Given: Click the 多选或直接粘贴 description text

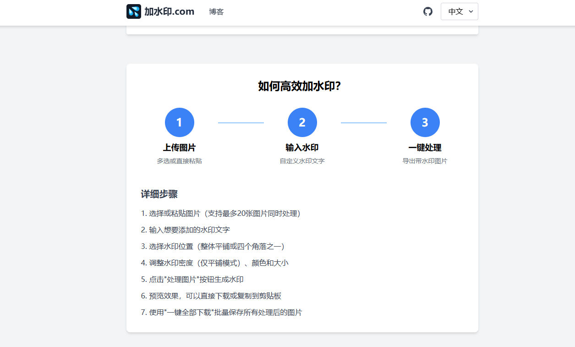Looking at the screenshot, I should [180, 161].
